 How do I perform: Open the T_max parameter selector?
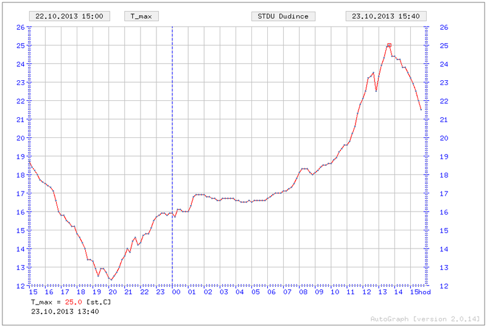point(141,16)
